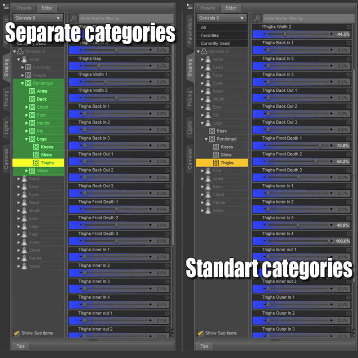
Task: Open Genesis 9 dropdown in right panel
Action: (222, 18)
